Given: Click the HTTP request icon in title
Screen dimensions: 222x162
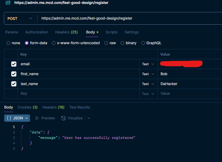Looking at the screenshot, I should point(8,3).
